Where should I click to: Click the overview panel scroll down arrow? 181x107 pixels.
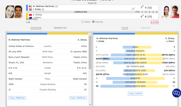tap(90, 105)
